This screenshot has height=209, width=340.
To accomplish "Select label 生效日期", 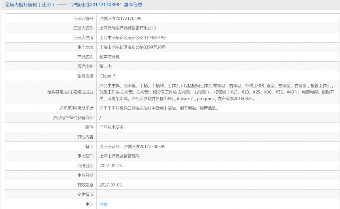I will 85,175.
